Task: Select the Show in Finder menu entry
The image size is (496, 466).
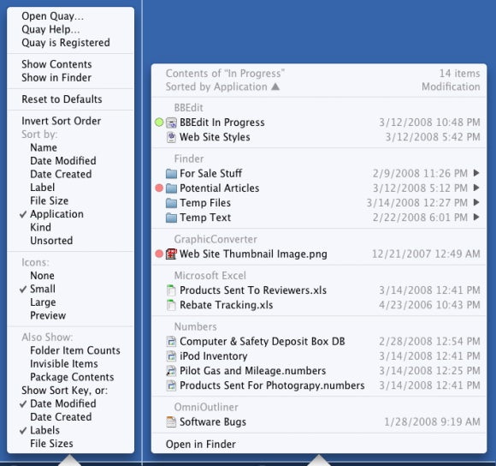Action: [x=56, y=78]
